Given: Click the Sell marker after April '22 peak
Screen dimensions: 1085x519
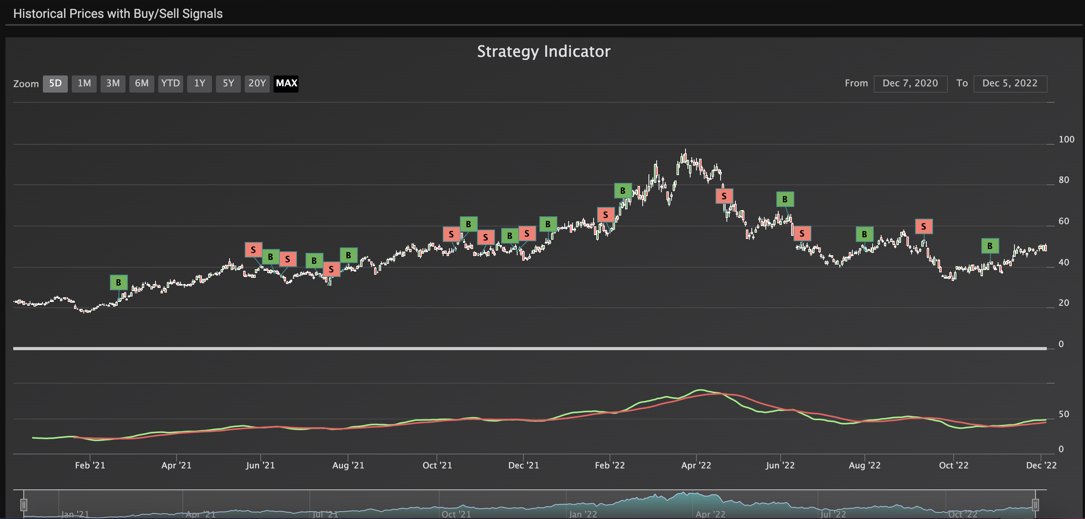Looking at the screenshot, I should [x=724, y=196].
